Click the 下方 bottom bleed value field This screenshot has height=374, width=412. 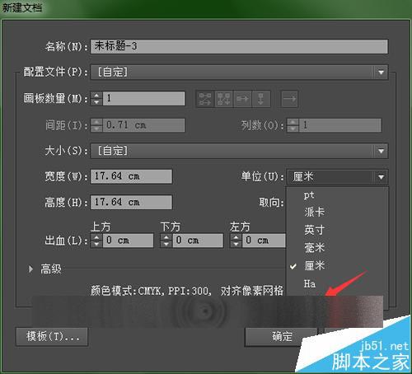pos(198,241)
